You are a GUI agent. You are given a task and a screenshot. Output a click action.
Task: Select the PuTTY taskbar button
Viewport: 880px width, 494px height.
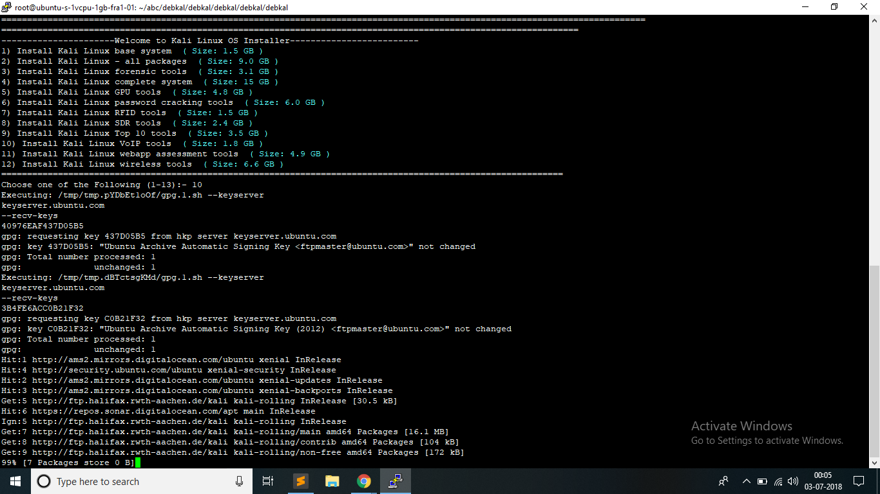[396, 481]
